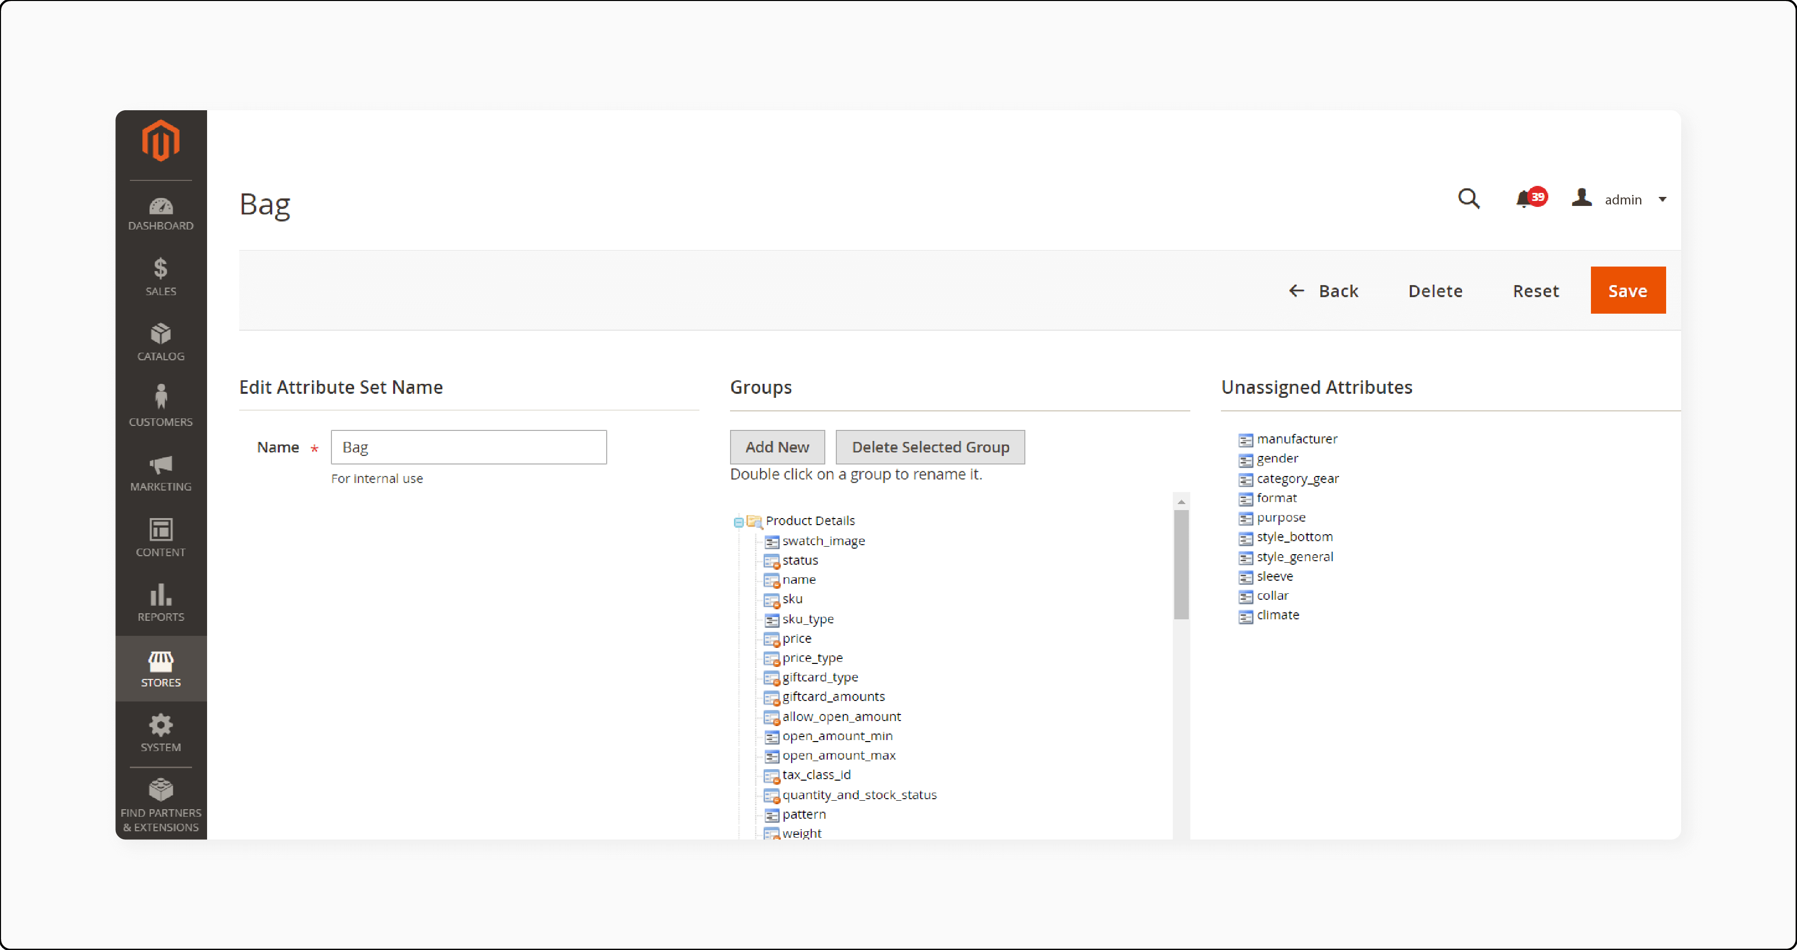
Task: Go back using the Back button
Action: pos(1323,291)
